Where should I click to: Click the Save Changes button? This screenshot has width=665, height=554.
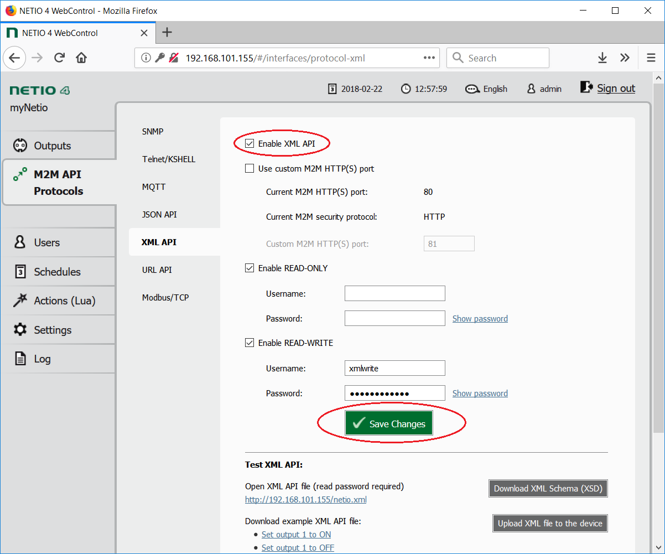(x=389, y=423)
